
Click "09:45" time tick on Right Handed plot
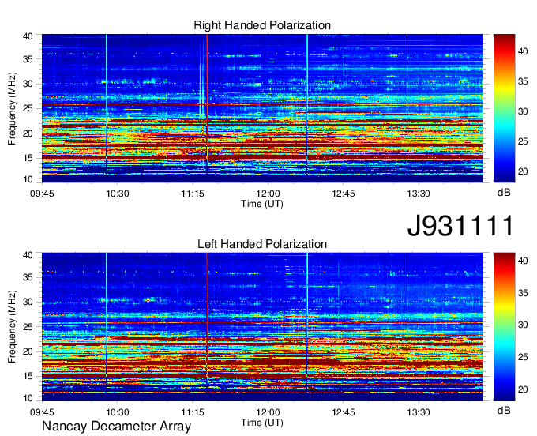[x=42, y=194]
